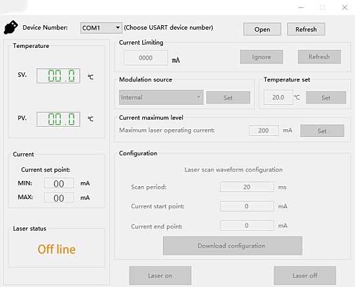Image resolution: width=355 pixels, height=287 pixels.
Task: Select the maximum laser operating current field
Action: click(264, 131)
